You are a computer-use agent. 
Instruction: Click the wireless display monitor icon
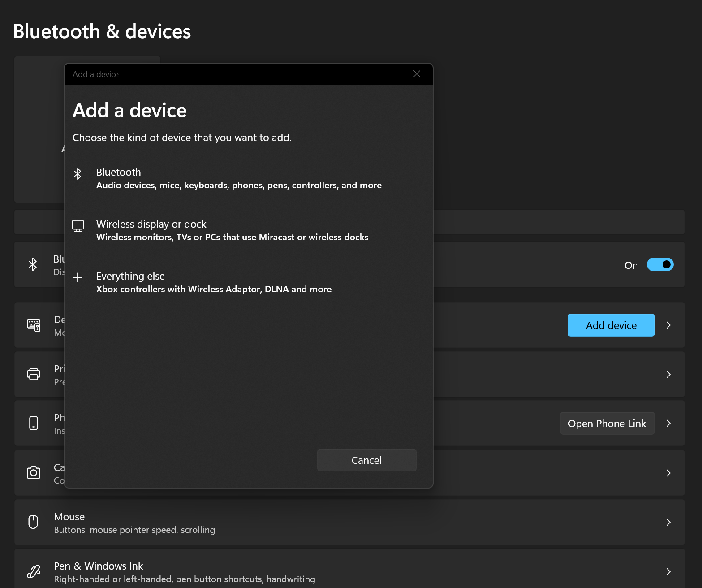click(78, 226)
